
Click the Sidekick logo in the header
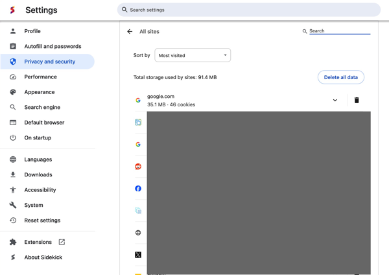[x=12, y=10]
